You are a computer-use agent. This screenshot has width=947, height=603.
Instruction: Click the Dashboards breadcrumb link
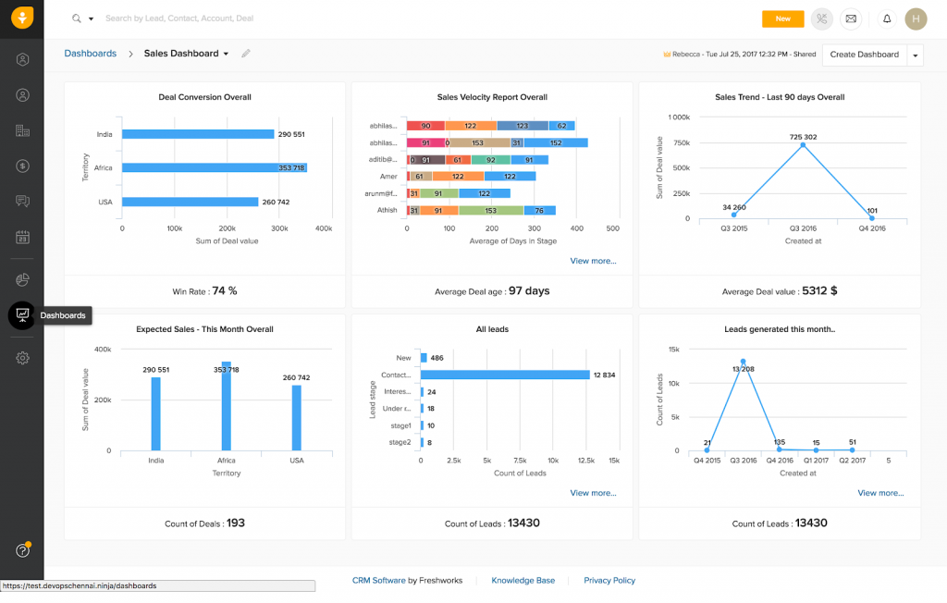pyautogui.click(x=90, y=53)
